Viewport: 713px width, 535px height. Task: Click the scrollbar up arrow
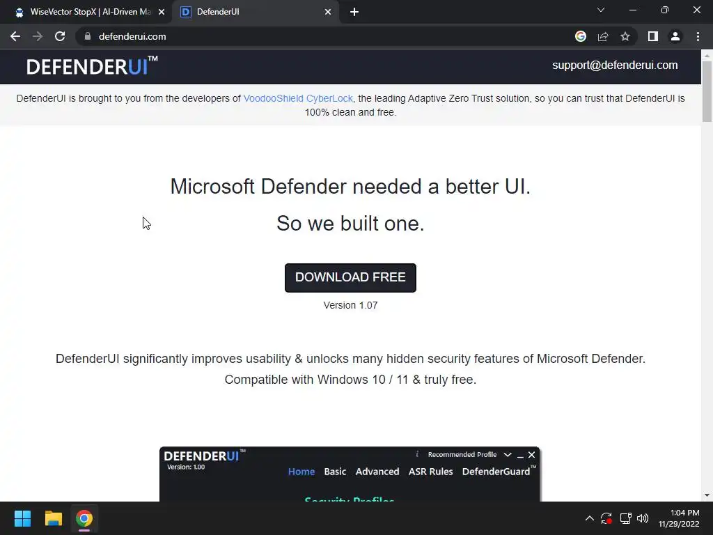pos(707,55)
